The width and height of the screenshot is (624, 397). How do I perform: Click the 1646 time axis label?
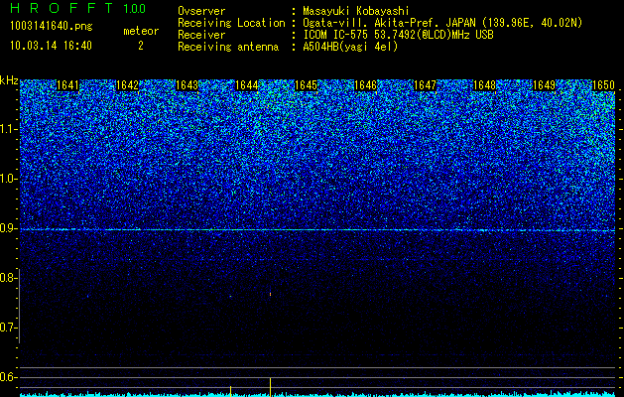tap(366, 85)
